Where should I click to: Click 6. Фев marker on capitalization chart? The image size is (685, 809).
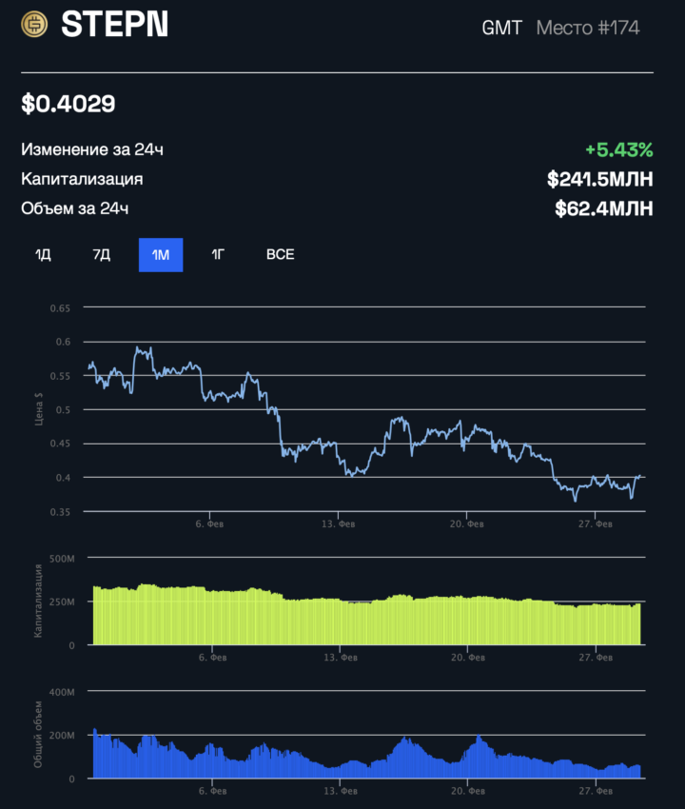pos(212,658)
